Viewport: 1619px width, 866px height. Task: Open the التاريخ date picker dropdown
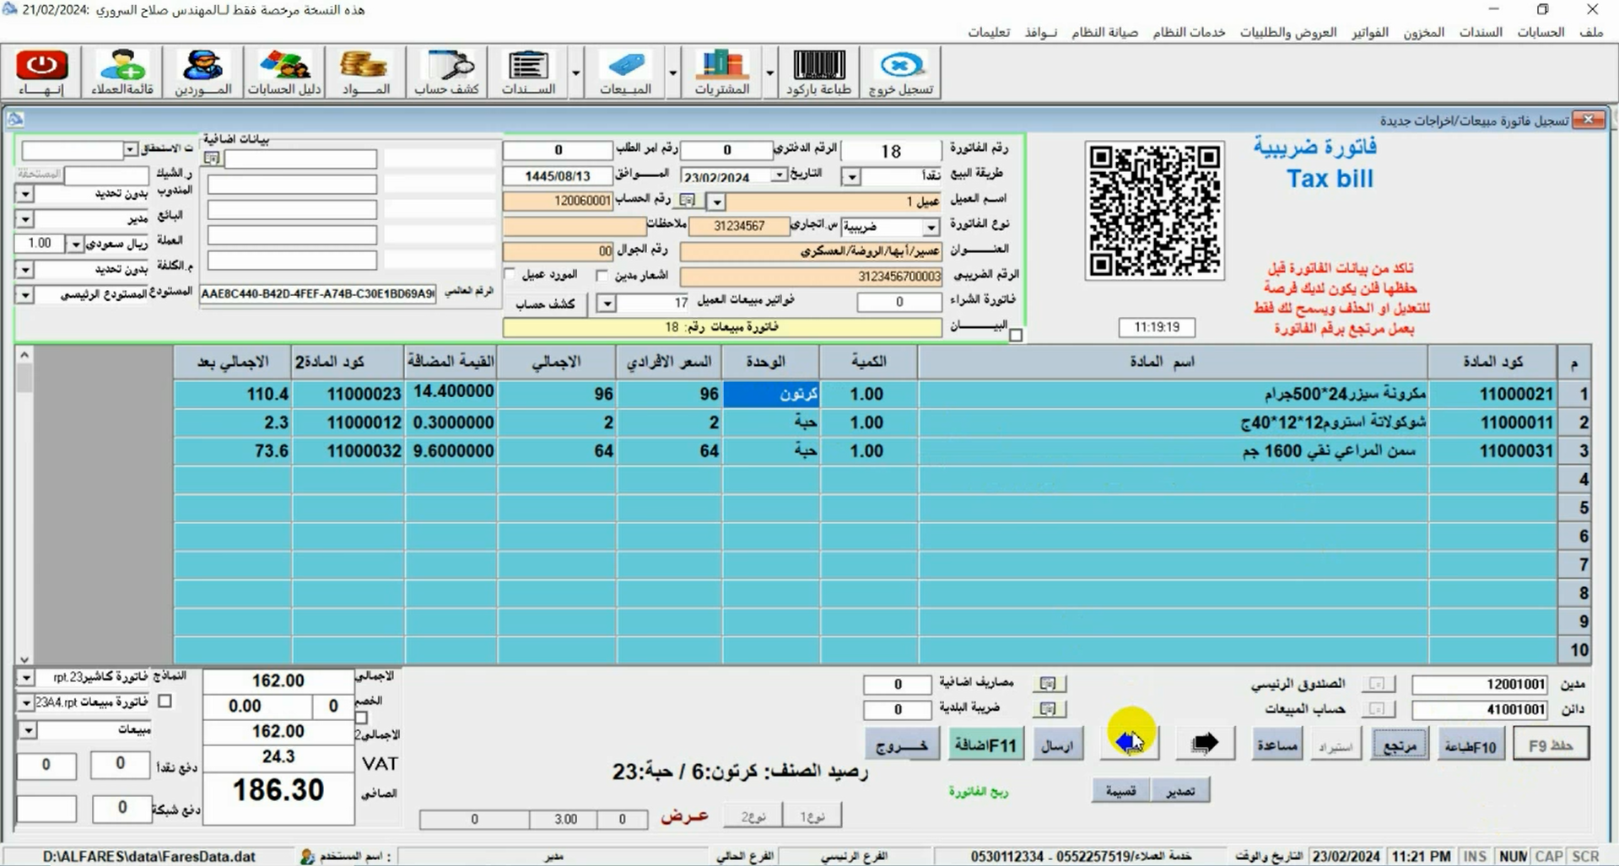click(780, 175)
